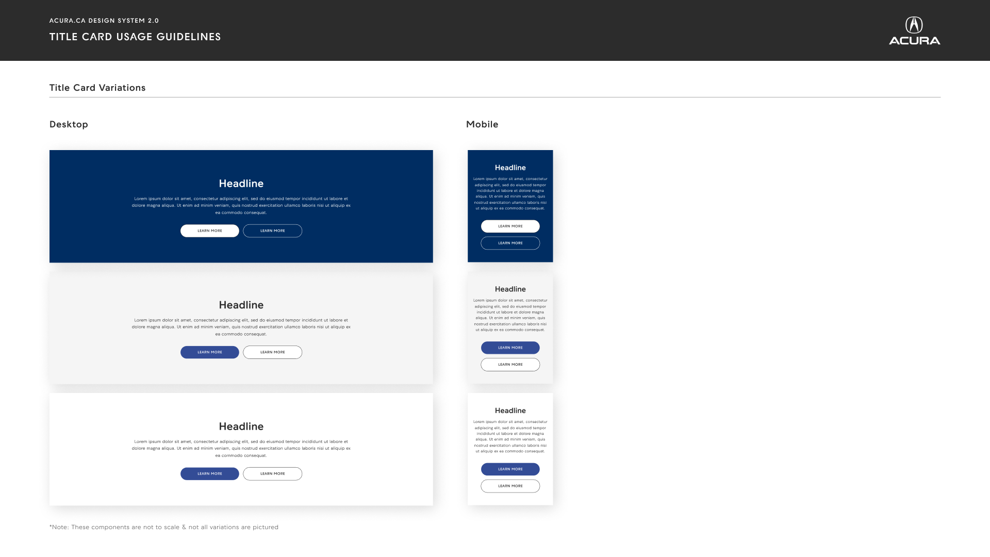Click the footnote about components not to scale
The width and height of the screenshot is (990, 557).
click(x=164, y=527)
